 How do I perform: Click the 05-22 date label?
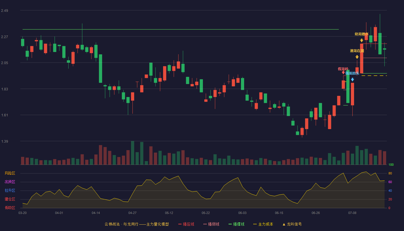206,213
